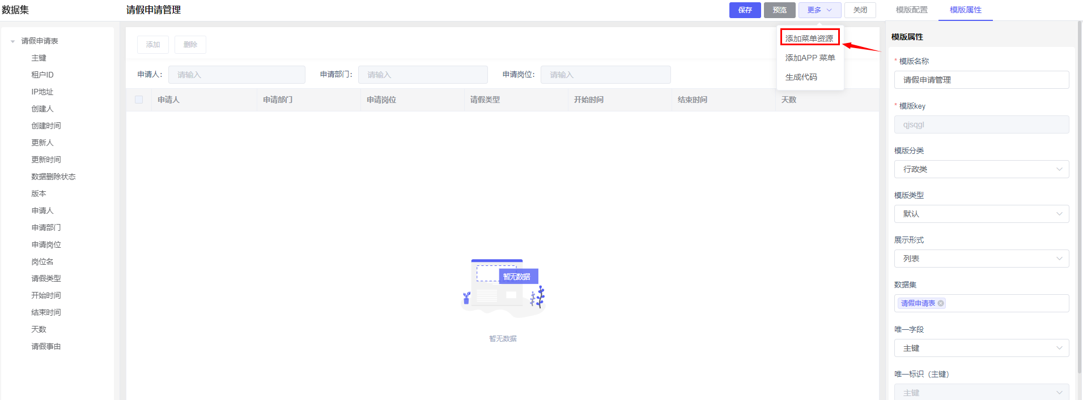This screenshot has height=400, width=1083.
Task: Open the 模版类型 dropdown showing 默认
Action: tap(981, 214)
